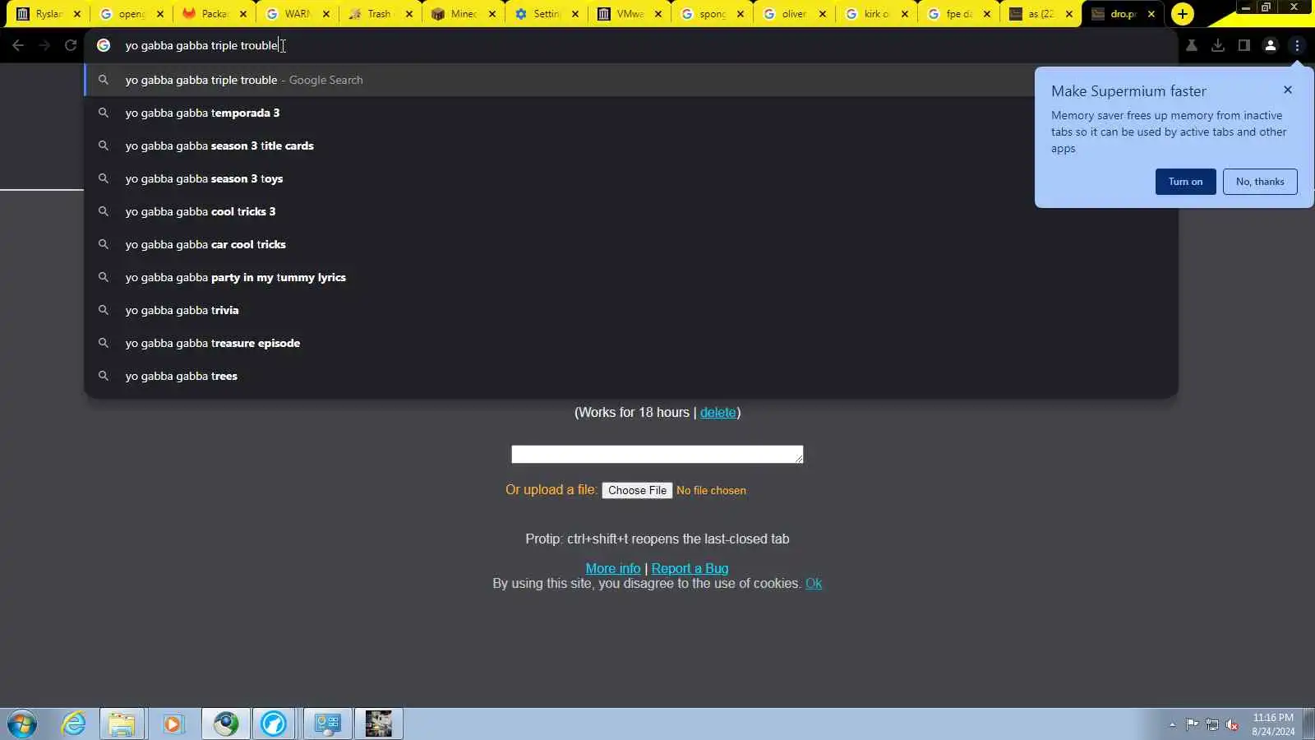Click the Google icon in the address bar

[104, 45]
